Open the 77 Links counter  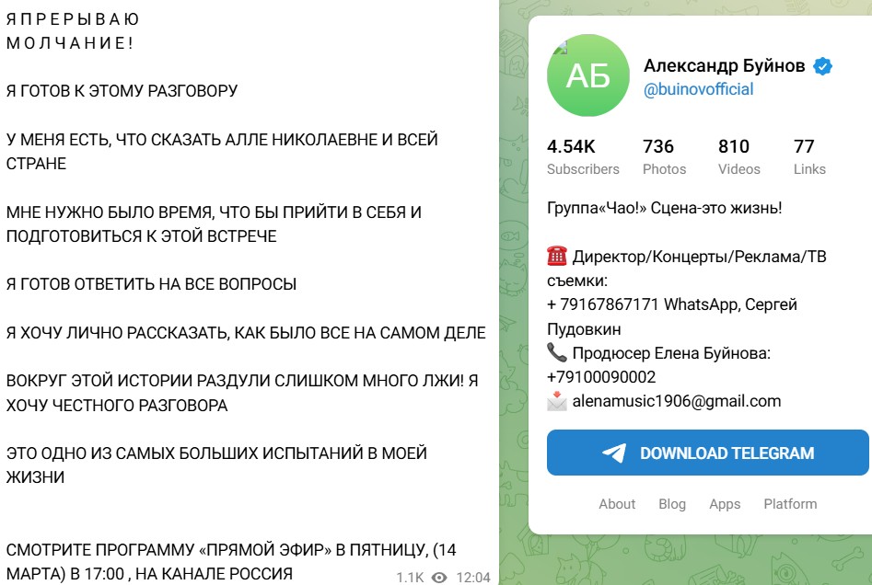pos(809,156)
